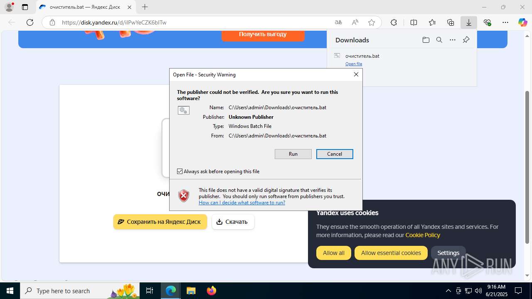Open cookie Settings button
532x299 pixels.
448,253
